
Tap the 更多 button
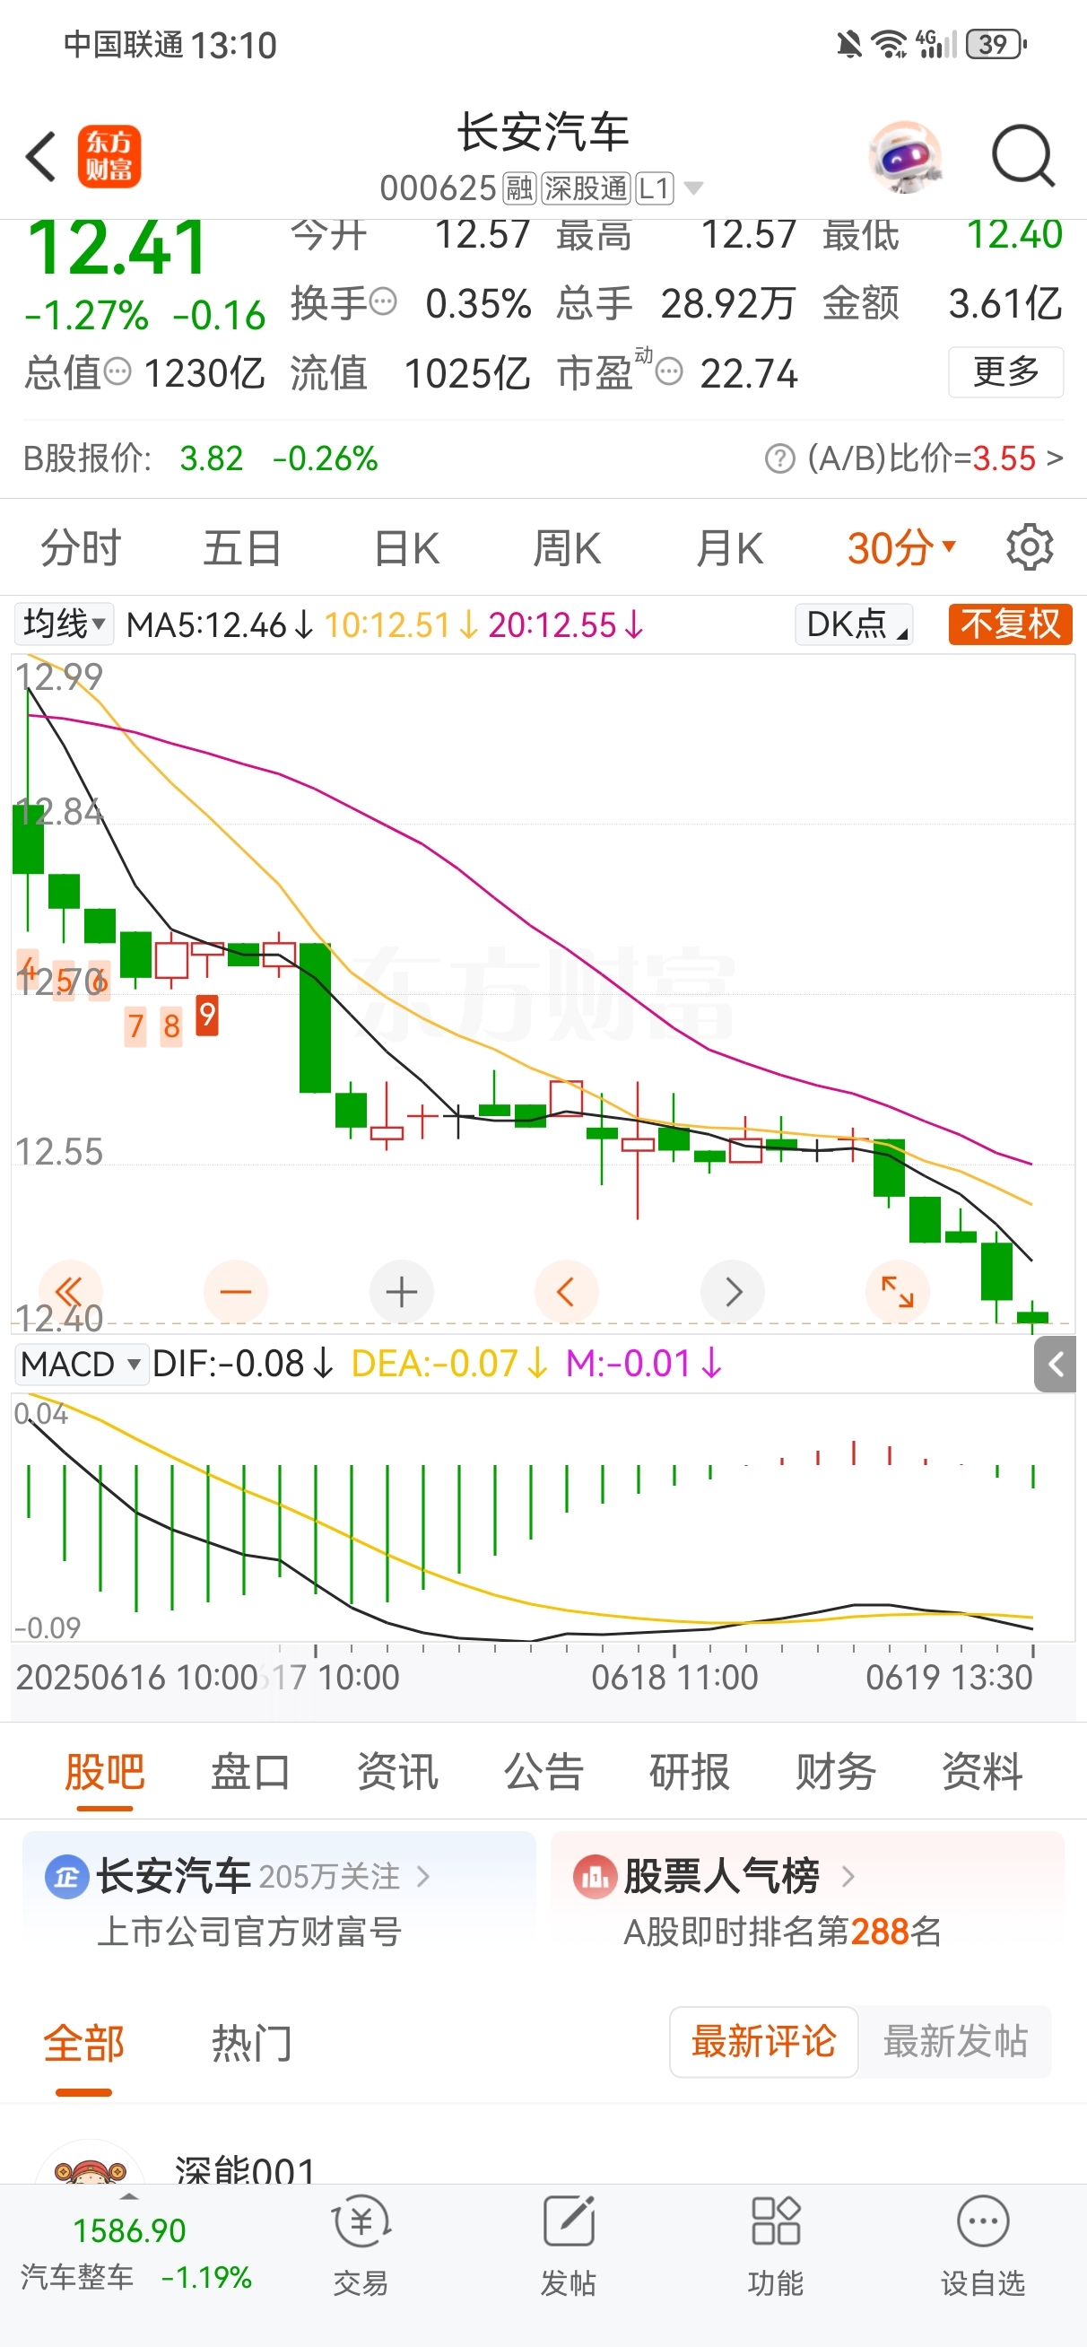click(1006, 371)
